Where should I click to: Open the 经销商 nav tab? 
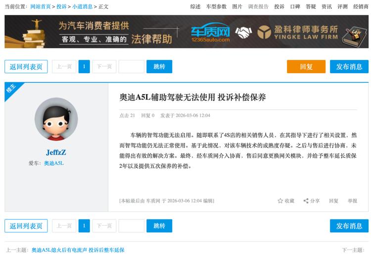point(361,6)
